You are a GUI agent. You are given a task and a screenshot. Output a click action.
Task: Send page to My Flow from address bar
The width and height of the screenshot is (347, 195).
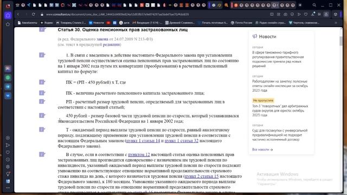pyautogui.click(x=299, y=15)
